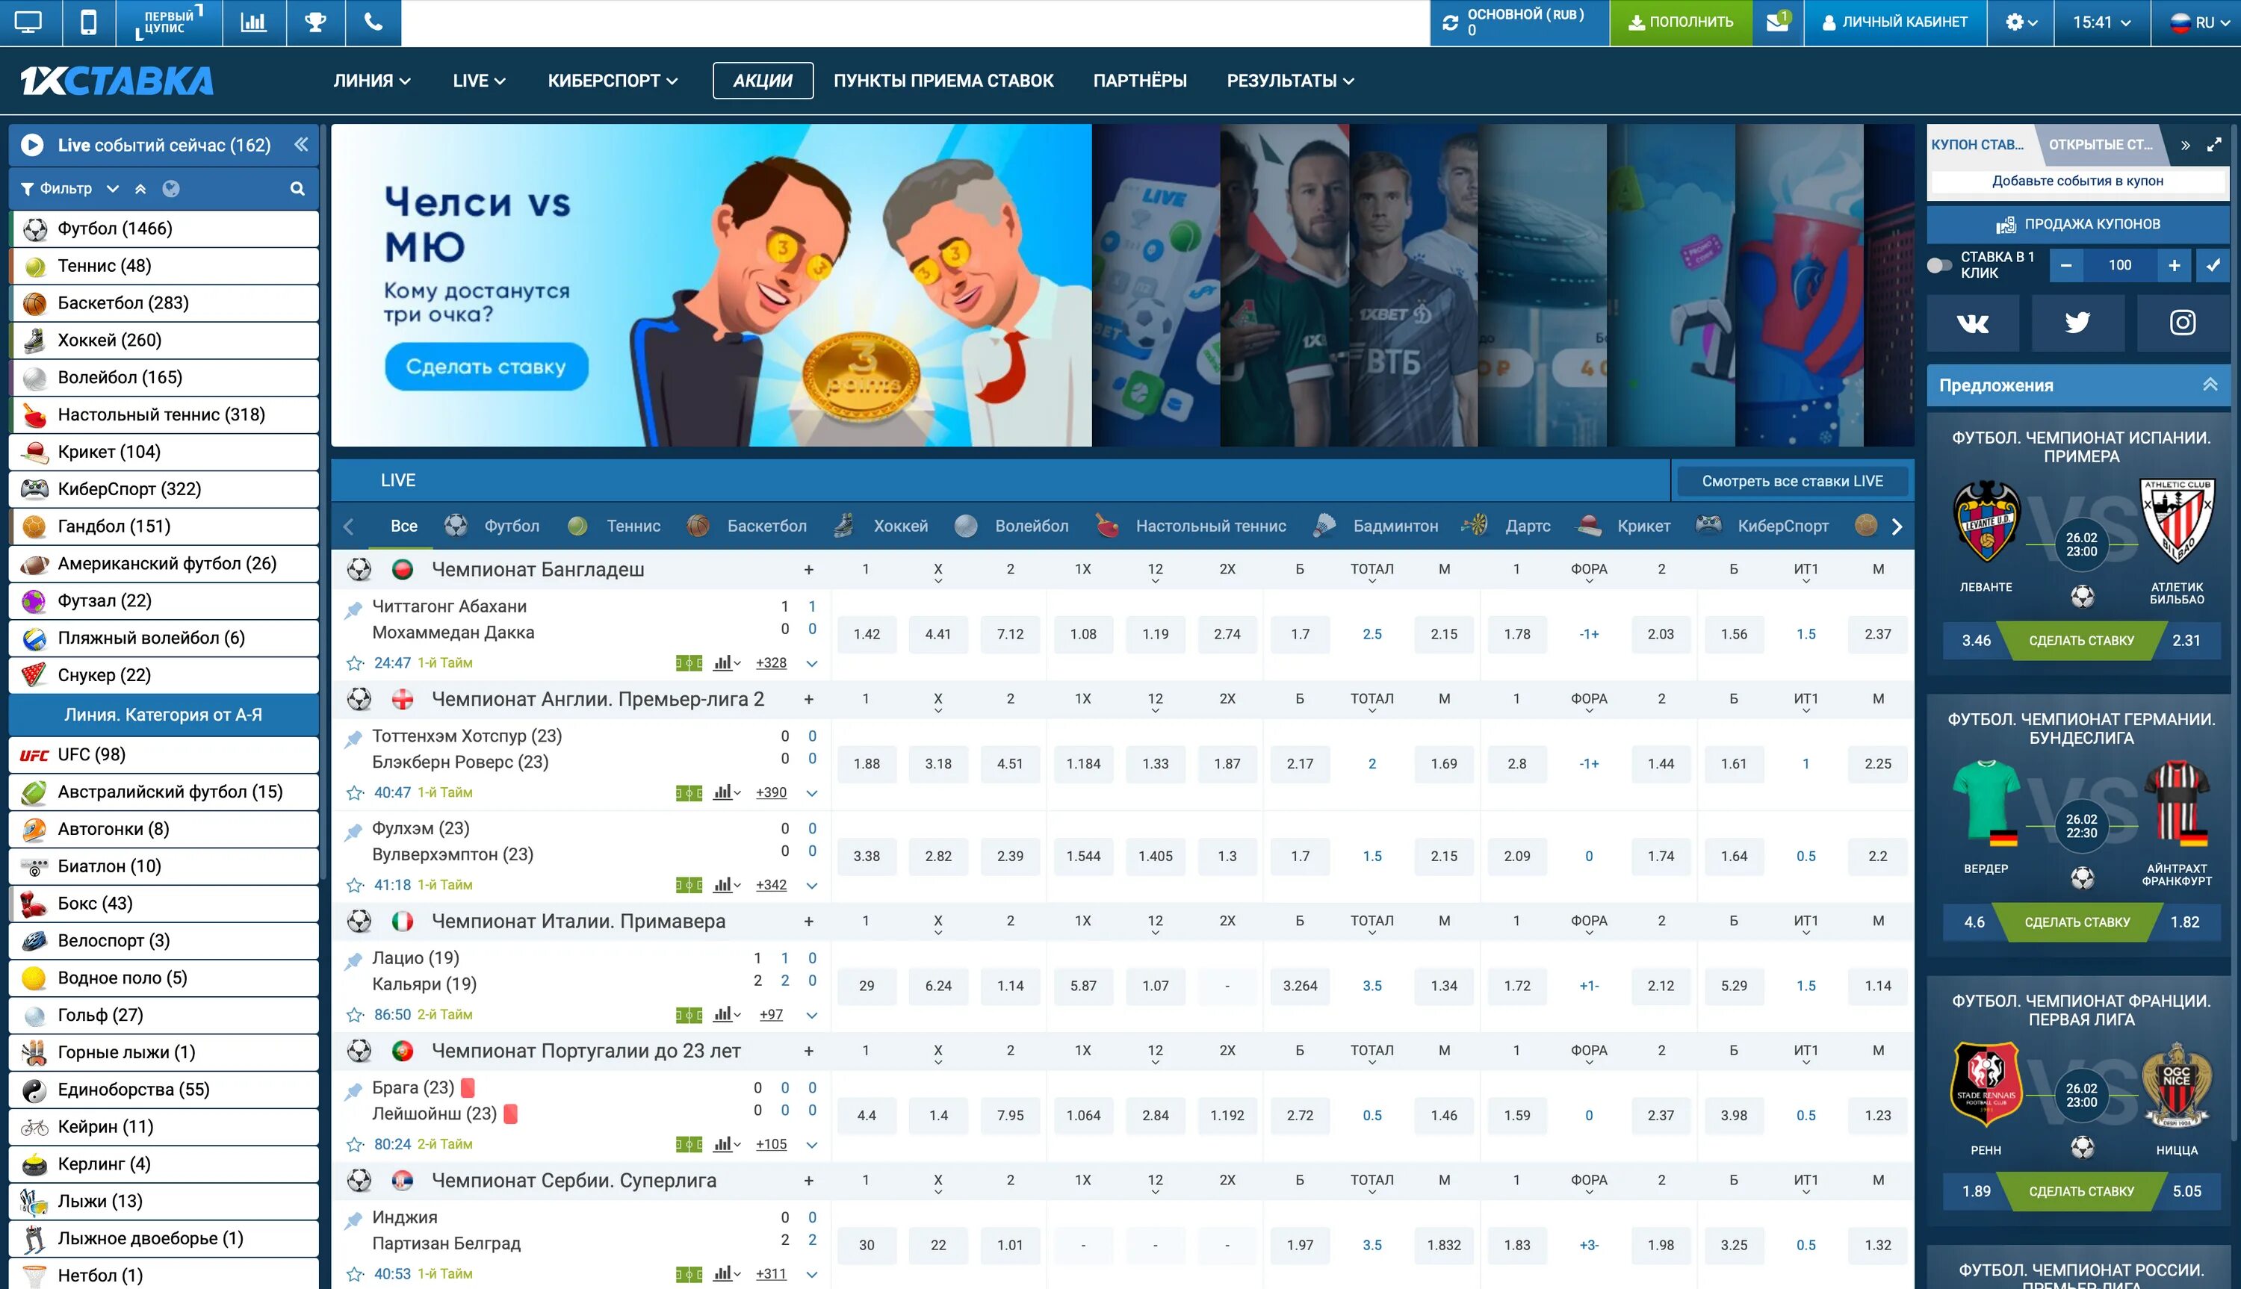The image size is (2241, 1289).
Task: Open Первый ЦУПИС button in top bar
Action: point(168,22)
